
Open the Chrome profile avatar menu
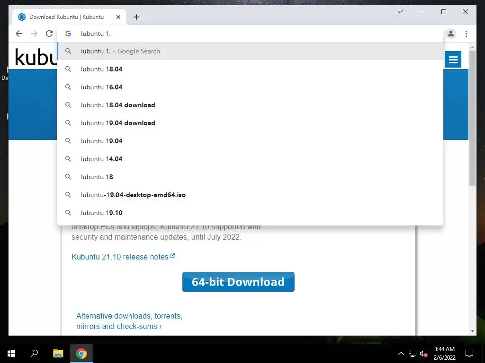point(451,34)
